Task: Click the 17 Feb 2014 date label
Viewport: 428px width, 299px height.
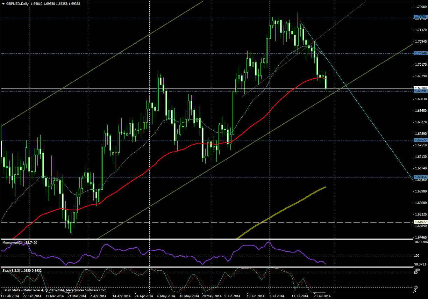Action: click(10, 296)
